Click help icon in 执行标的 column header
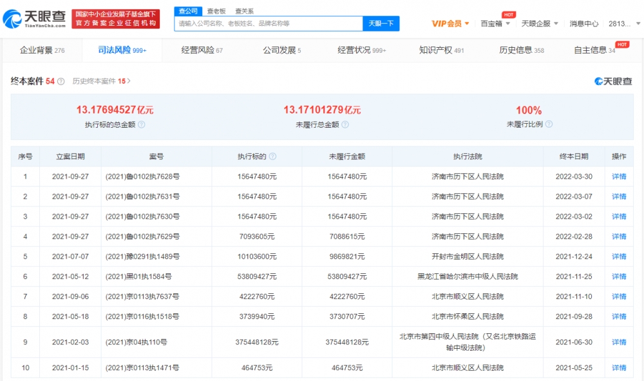Screen dimensions: 644x381 272,157
